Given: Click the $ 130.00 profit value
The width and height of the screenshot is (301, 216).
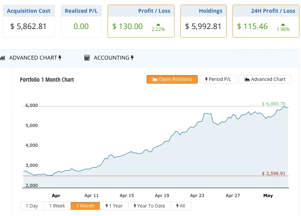Looking at the screenshot, I should click(x=127, y=26).
